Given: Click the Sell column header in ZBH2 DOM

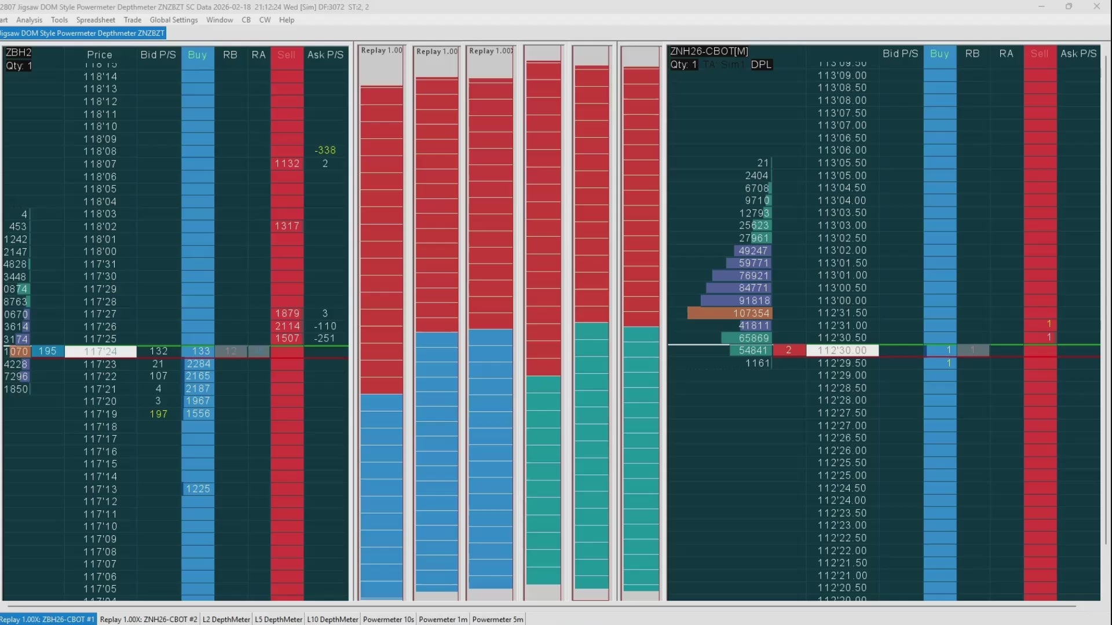Looking at the screenshot, I should (287, 54).
